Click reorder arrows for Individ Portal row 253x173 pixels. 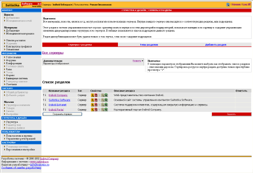45,110
